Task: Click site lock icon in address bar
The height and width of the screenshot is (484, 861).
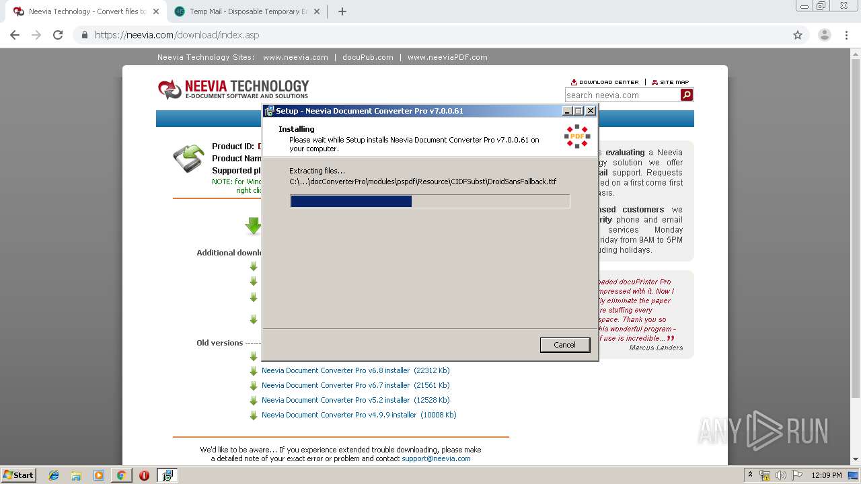Action: (x=85, y=35)
